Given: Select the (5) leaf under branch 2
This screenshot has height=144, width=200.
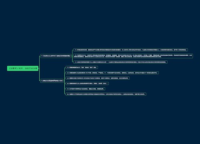Looking at the screenshot, I should click(85, 89).
